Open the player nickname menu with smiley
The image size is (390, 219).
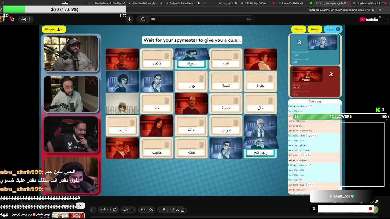click(x=333, y=29)
